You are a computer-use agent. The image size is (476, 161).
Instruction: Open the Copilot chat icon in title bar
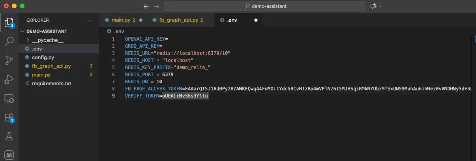tap(373, 6)
